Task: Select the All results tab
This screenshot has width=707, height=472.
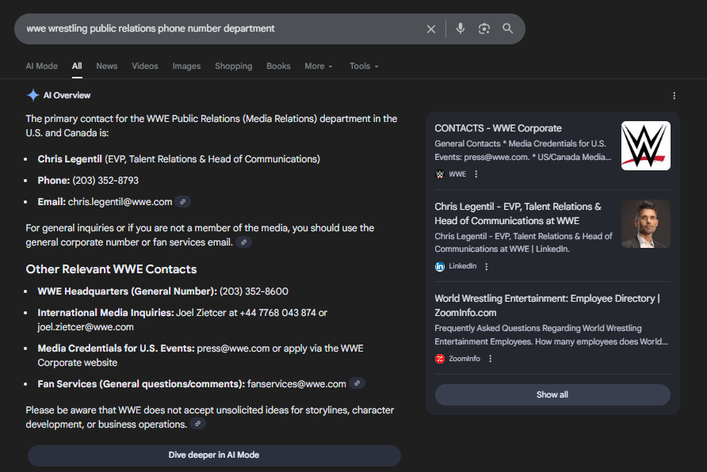Action: point(77,67)
